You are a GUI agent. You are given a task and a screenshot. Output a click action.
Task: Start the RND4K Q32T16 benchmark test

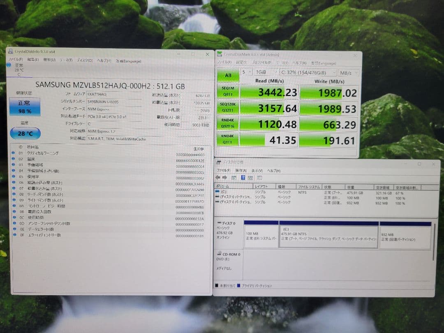point(228,123)
